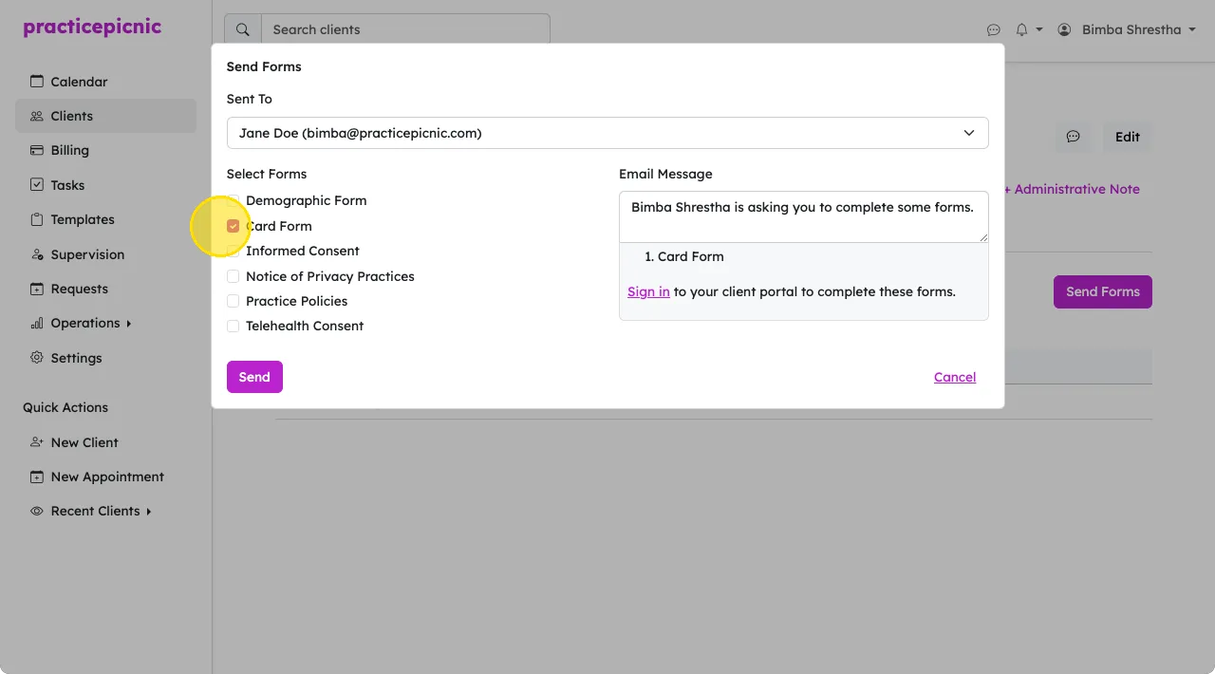Go to Calendar in the sidebar
This screenshot has height=674, width=1215.
[x=105, y=82]
